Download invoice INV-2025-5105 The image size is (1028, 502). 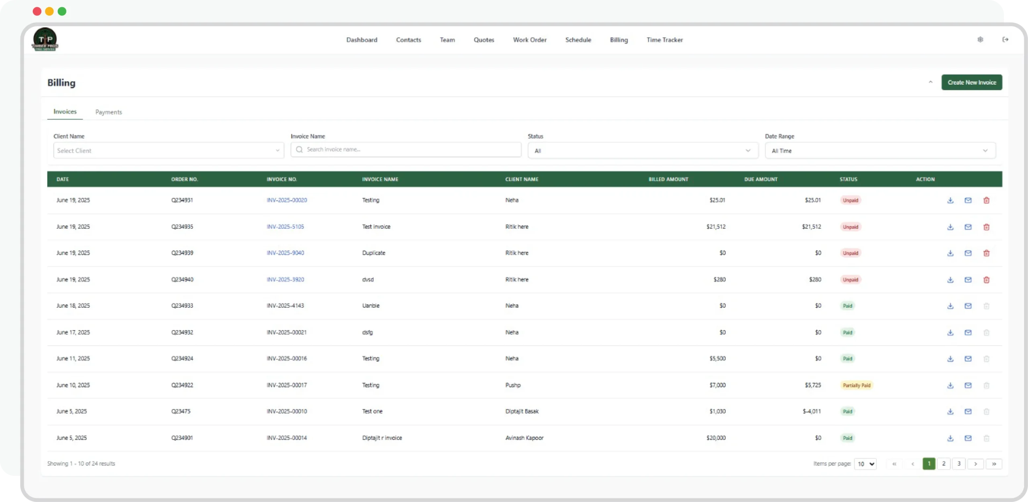click(x=950, y=227)
